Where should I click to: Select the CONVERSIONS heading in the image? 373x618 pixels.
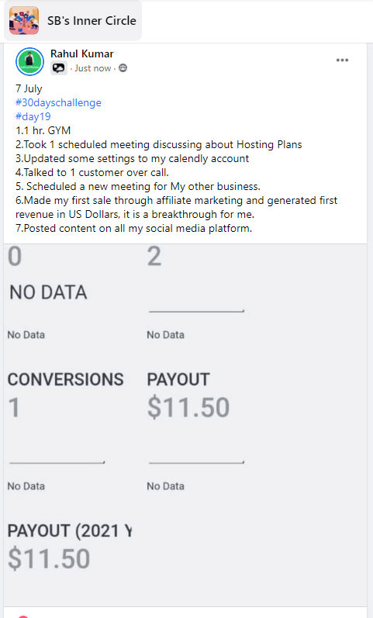(x=65, y=379)
